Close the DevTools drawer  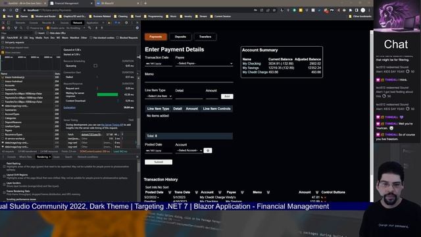point(137,157)
